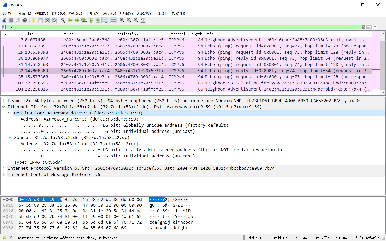Apply the display filter arrow button

click(x=370, y=27)
